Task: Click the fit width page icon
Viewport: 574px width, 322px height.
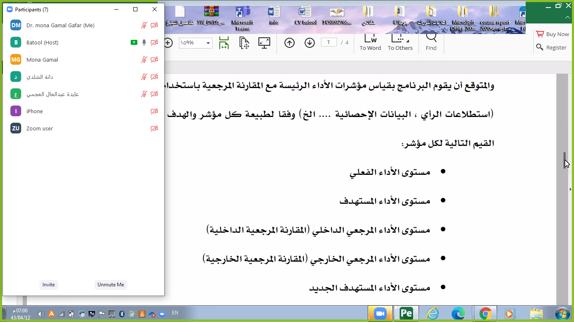Action: [x=224, y=43]
